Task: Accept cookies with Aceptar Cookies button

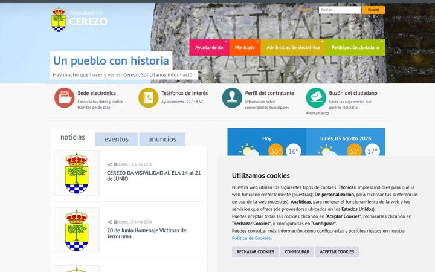Action: click(337, 251)
